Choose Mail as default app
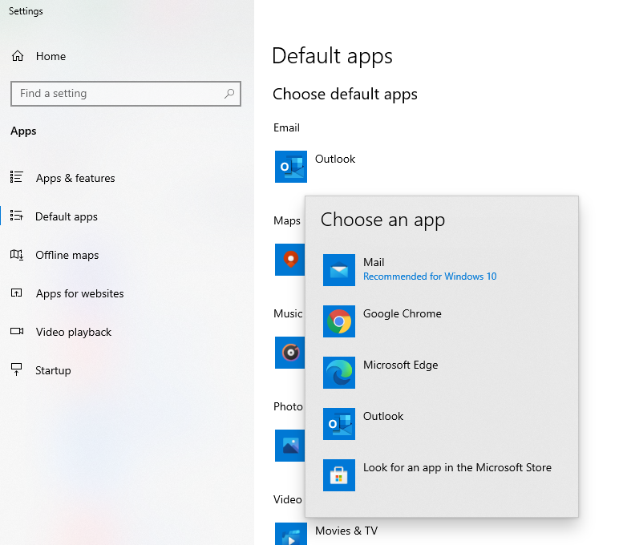This screenshot has width=623, height=545. point(442,270)
